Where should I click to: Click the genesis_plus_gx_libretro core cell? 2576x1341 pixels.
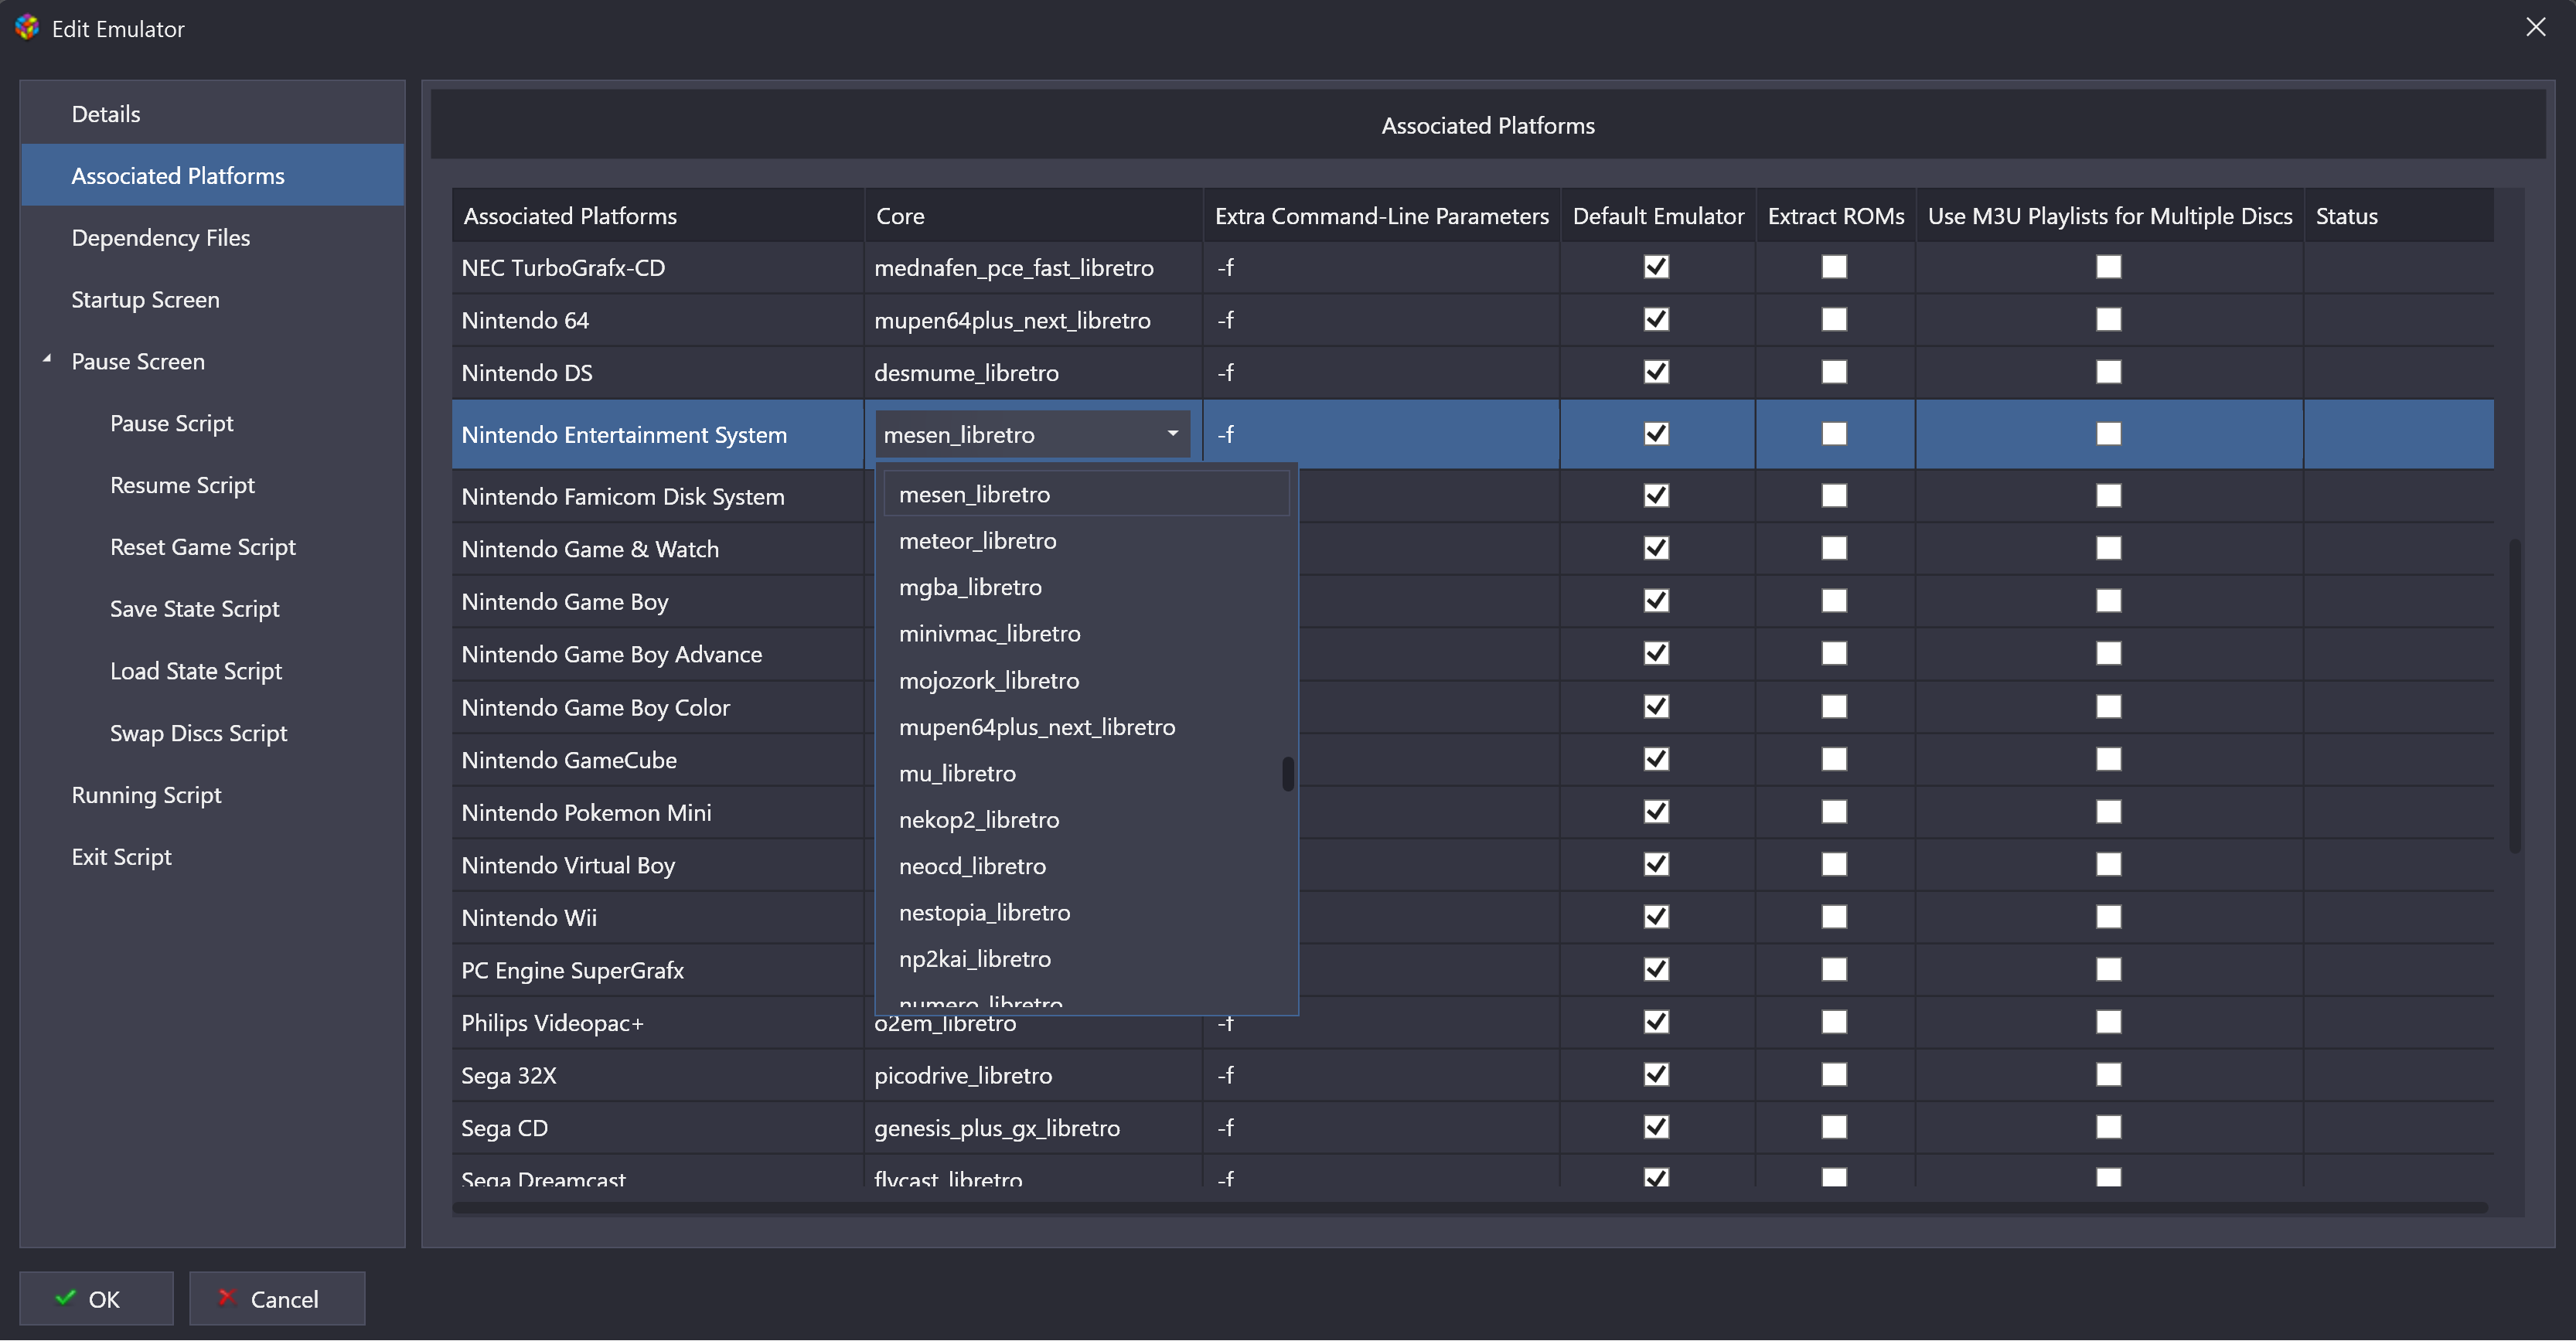1033,1128
